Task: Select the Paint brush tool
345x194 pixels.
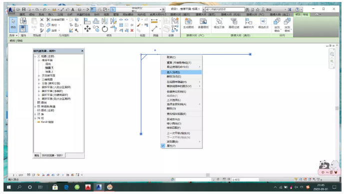Action: pos(139,25)
